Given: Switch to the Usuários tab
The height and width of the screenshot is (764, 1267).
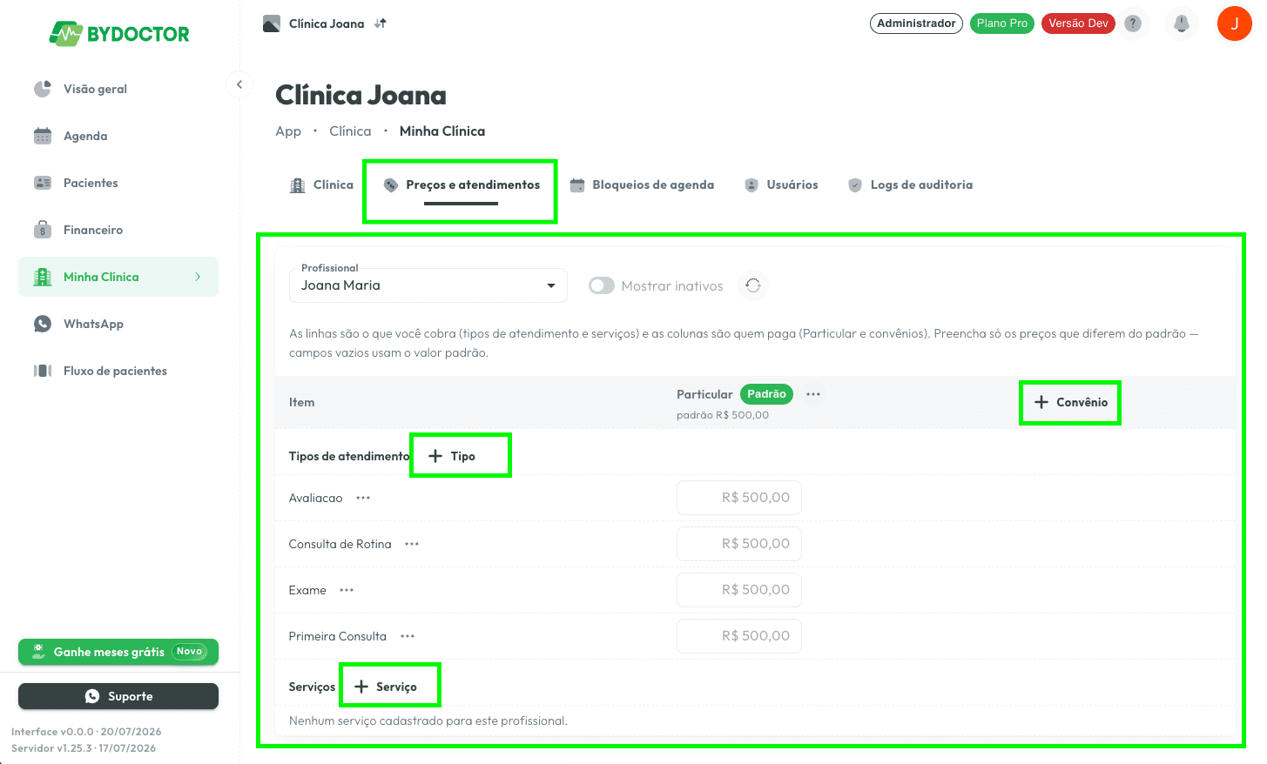Looking at the screenshot, I should [x=781, y=184].
